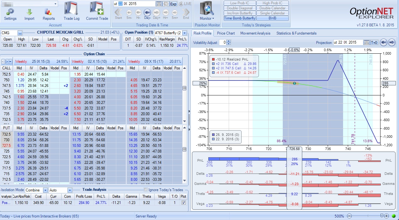The width and height of the screenshot is (399, 220).
Task: Click the option chain scroll-left arrow
Action: (3, 62)
